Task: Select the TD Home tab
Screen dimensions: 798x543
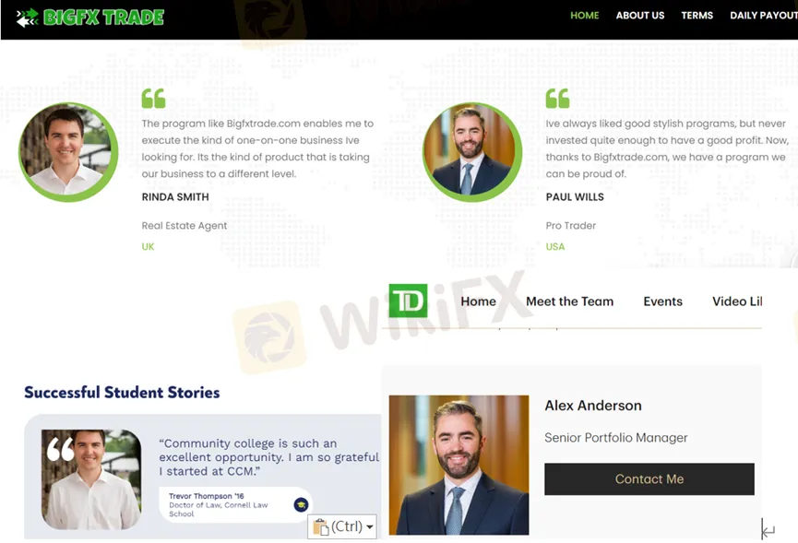Action: coord(478,301)
